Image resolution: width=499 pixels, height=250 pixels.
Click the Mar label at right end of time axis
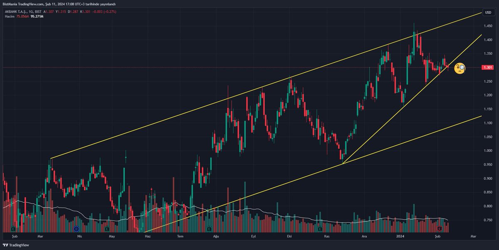473,236
